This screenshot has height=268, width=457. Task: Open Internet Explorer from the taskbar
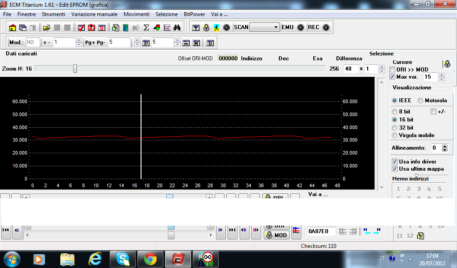95,259
